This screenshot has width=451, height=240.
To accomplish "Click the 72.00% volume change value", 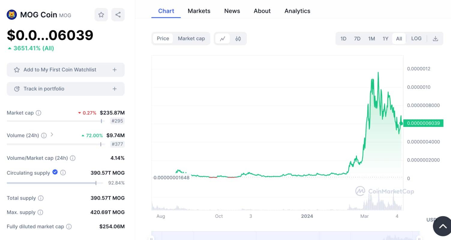I will pos(92,136).
